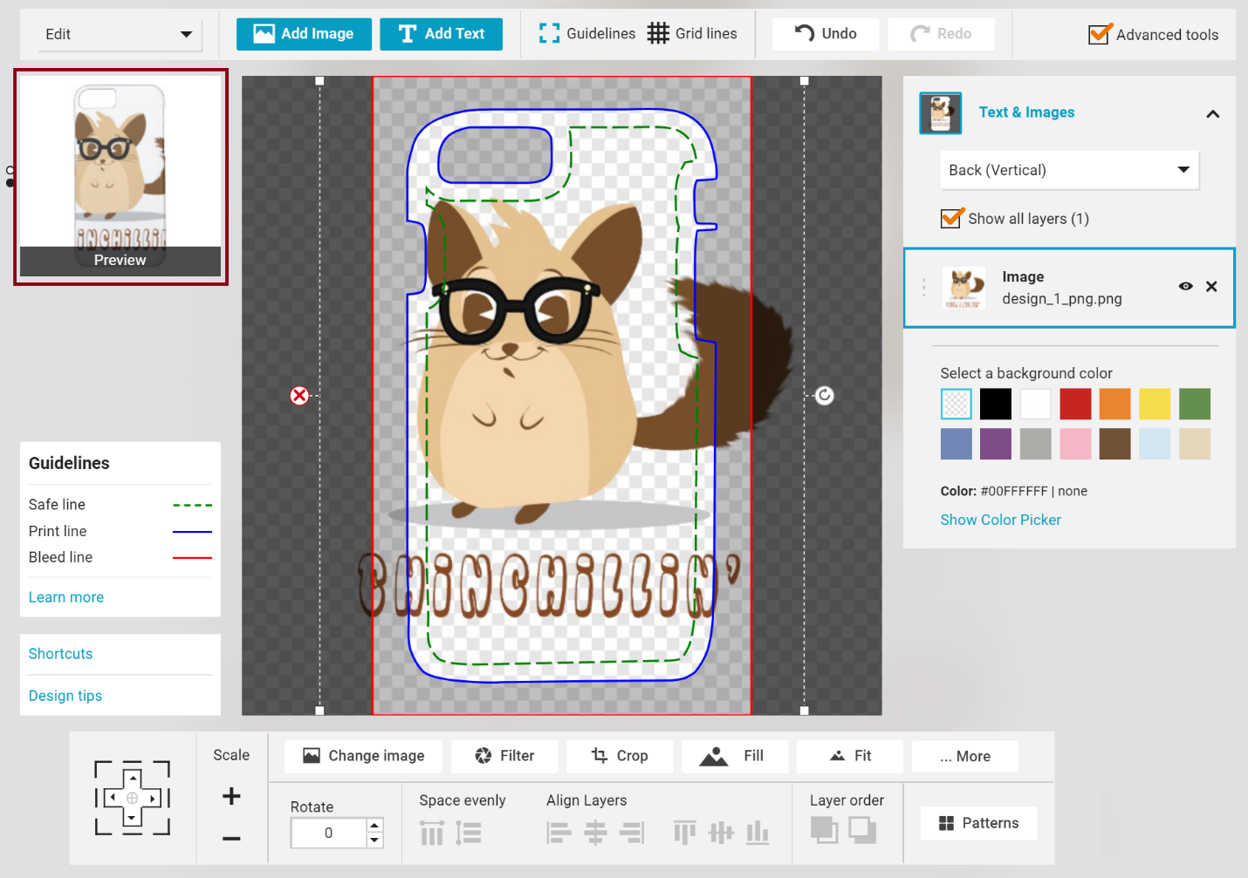Image resolution: width=1248 pixels, height=878 pixels.
Task: Increase rotation with up stepper arrow
Action: pyautogui.click(x=374, y=825)
